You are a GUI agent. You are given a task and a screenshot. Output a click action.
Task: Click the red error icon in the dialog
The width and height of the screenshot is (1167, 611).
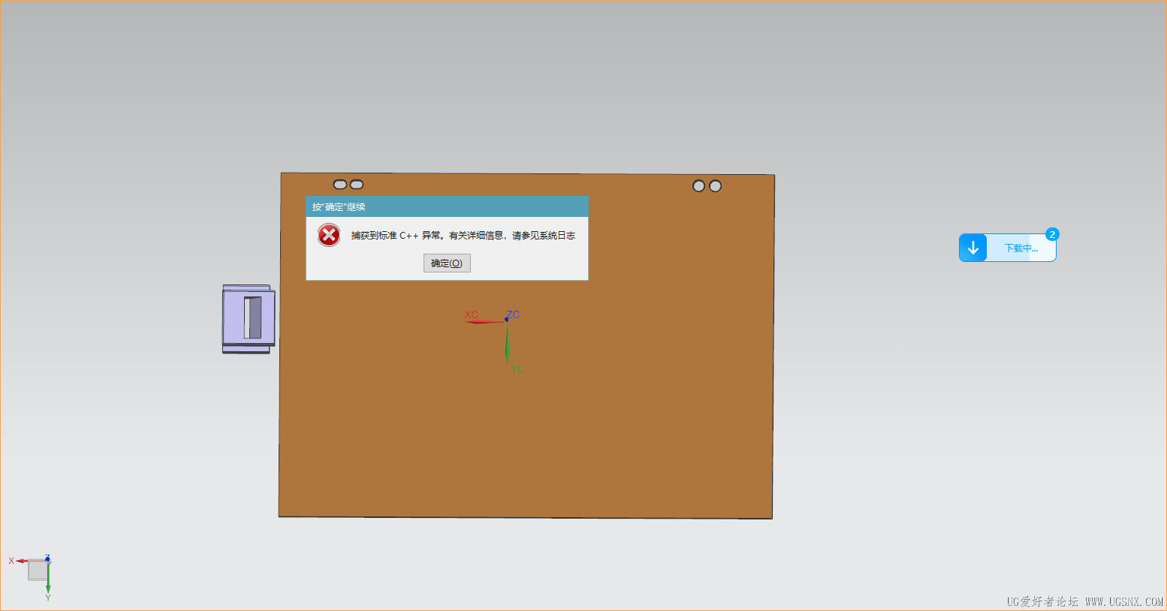[328, 235]
